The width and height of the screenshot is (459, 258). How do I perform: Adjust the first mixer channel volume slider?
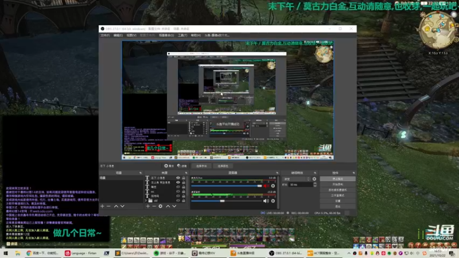[x=226, y=186]
